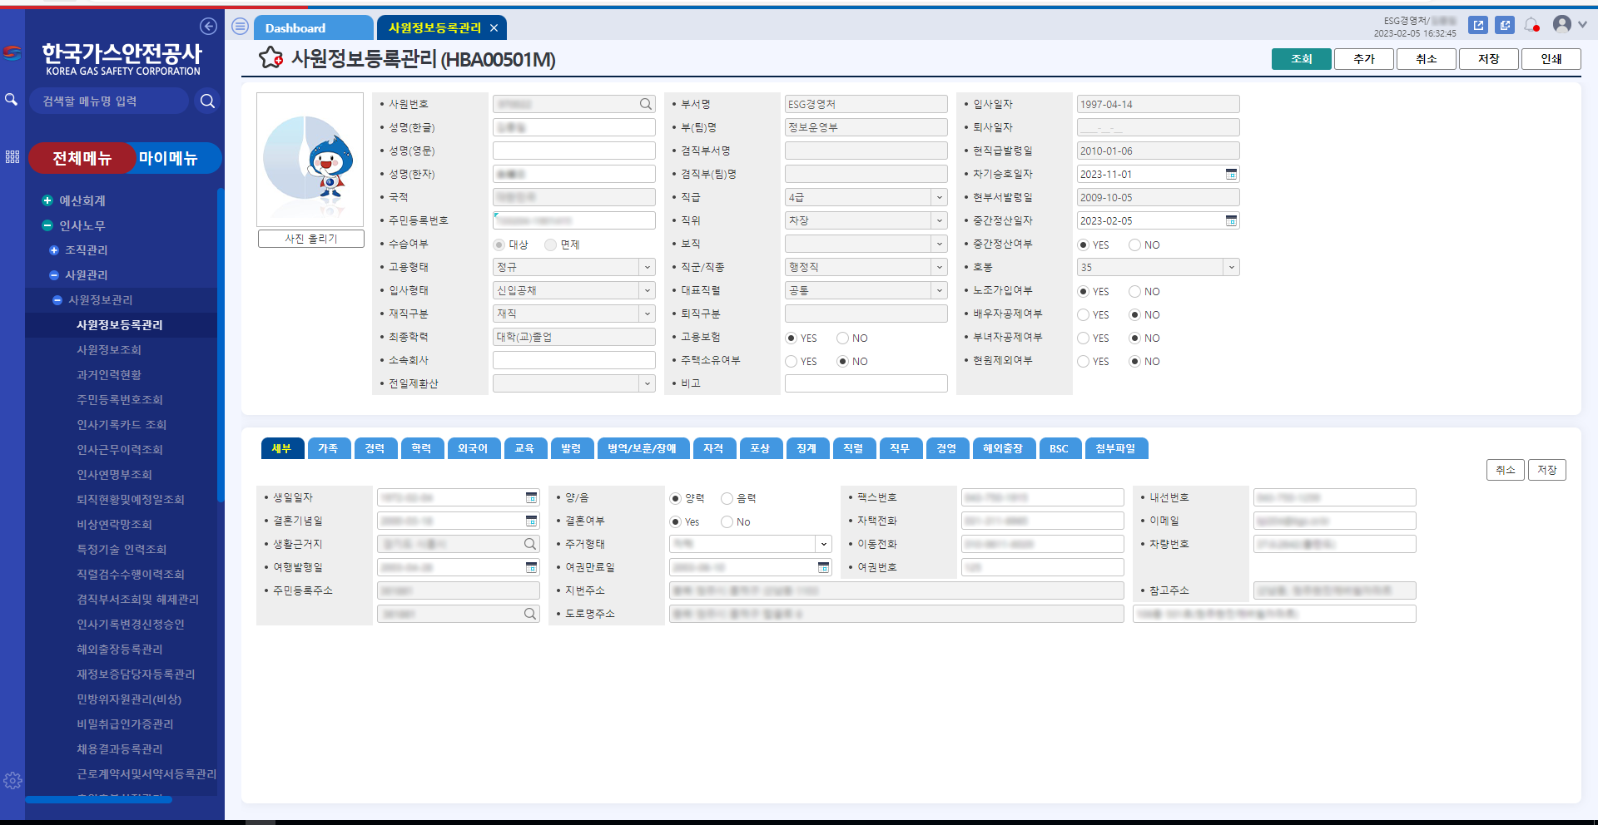The image size is (1598, 825).
Task: Expand 예산회계 tree menu
Action: pyautogui.click(x=47, y=200)
